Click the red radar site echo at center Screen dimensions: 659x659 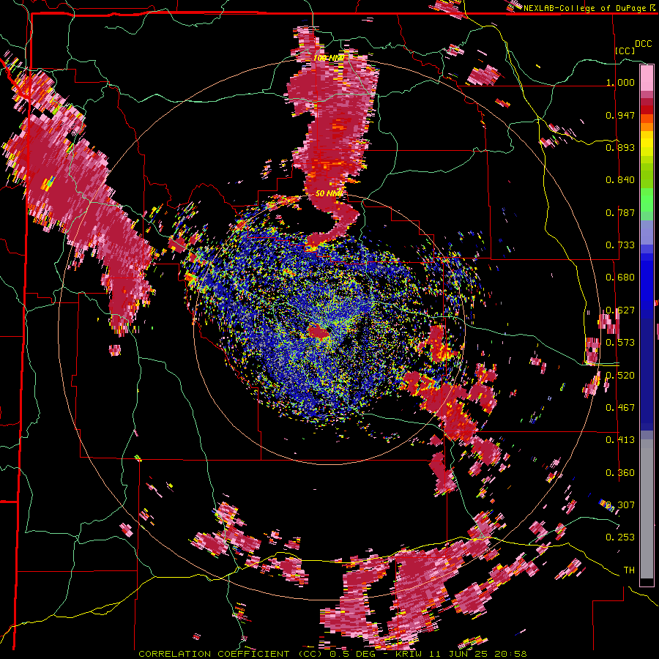tap(318, 332)
